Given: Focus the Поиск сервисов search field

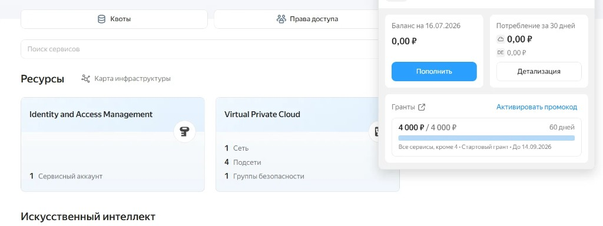Looking at the screenshot, I should 200,49.
